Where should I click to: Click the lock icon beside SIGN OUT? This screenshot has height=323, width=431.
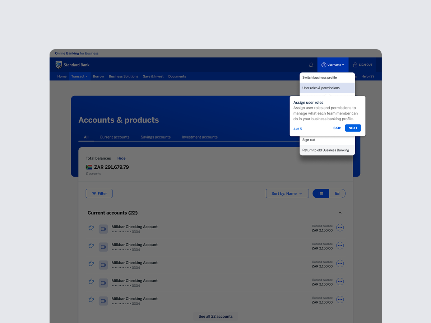[355, 65]
